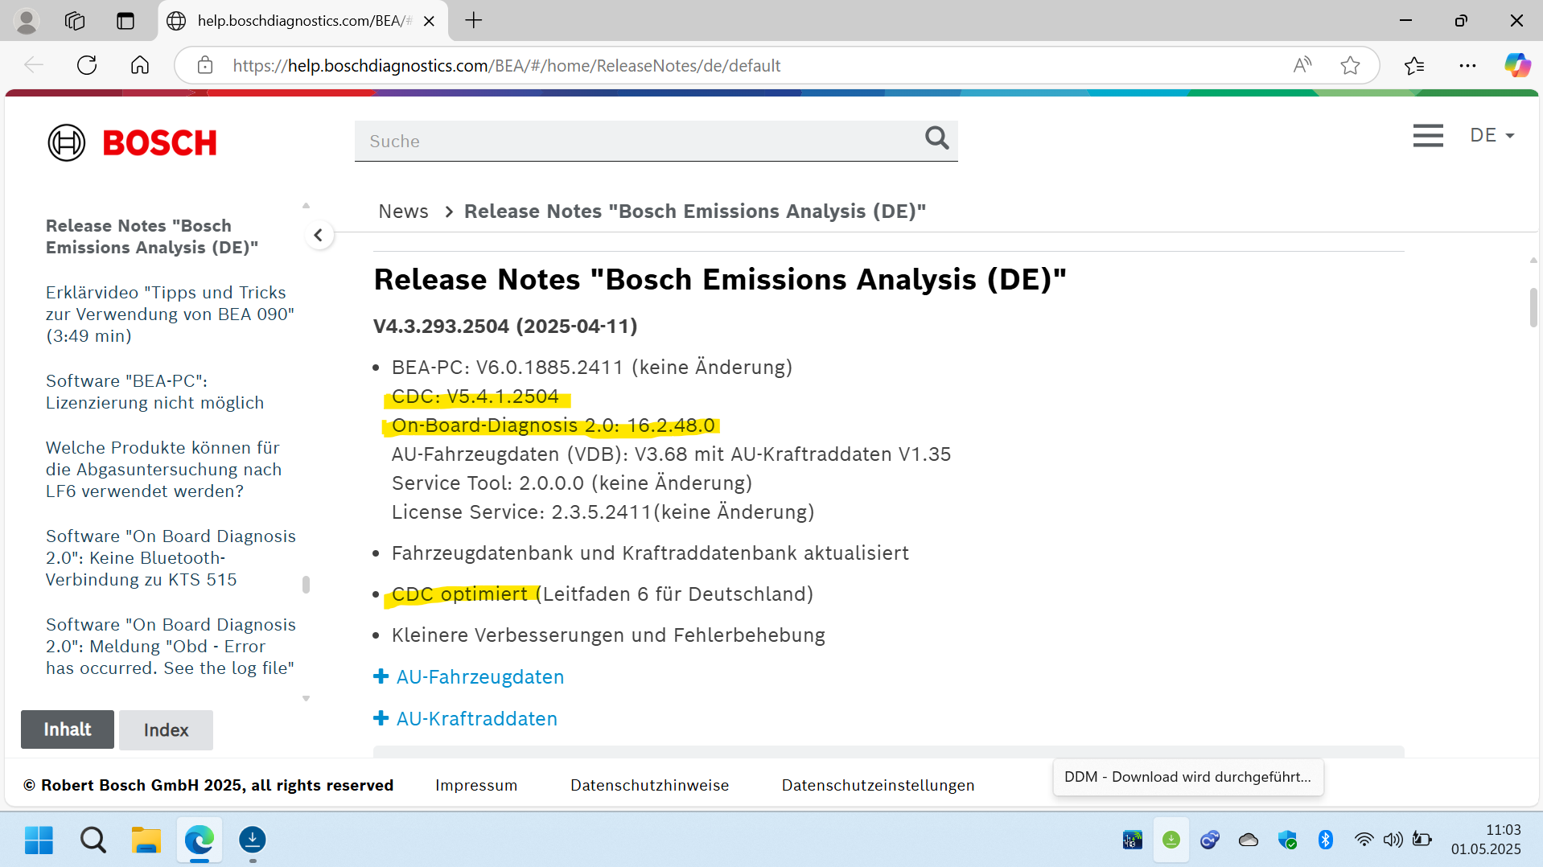
Task: Click the main page scrollbar thumb
Action: click(x=1533, y=307)
